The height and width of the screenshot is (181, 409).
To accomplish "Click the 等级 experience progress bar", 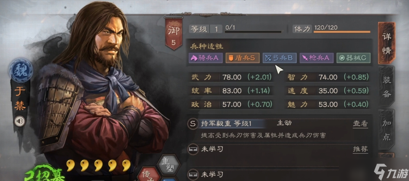I will point(253,32).
